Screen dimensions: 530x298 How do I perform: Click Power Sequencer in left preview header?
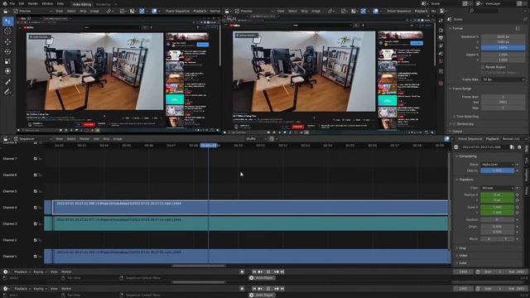pyautogui.click(x=177, y=11)
